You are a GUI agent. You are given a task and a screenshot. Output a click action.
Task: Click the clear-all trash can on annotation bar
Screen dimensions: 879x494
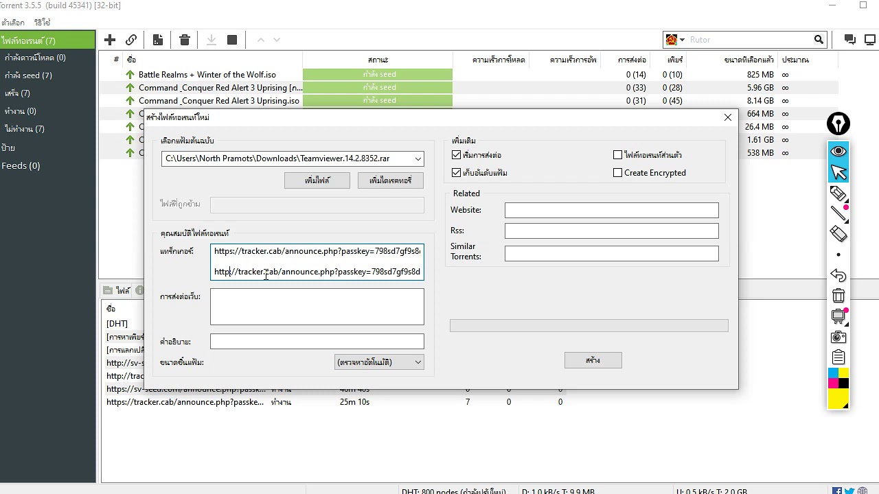pos(838,296)
